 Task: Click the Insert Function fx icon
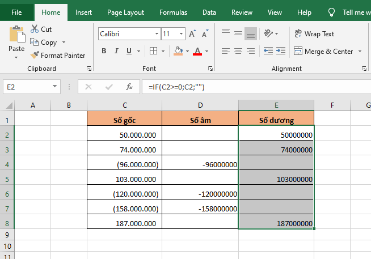(129, 87)
